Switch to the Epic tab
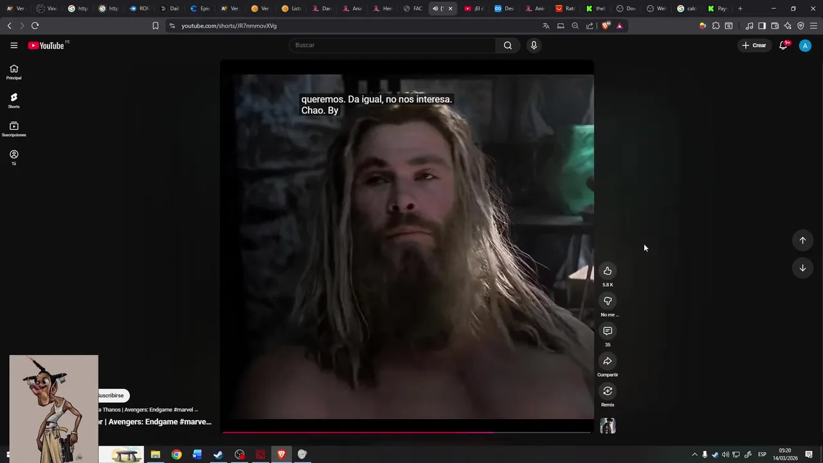Image resolution: width=823 pixels, height=463 pixels. point(200,8)
